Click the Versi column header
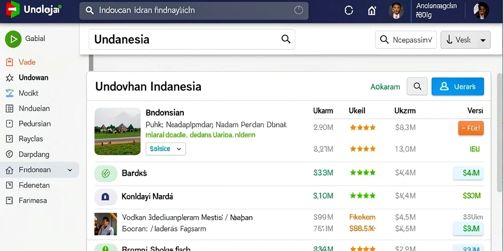Screen dimensions: 503x251 475,111
